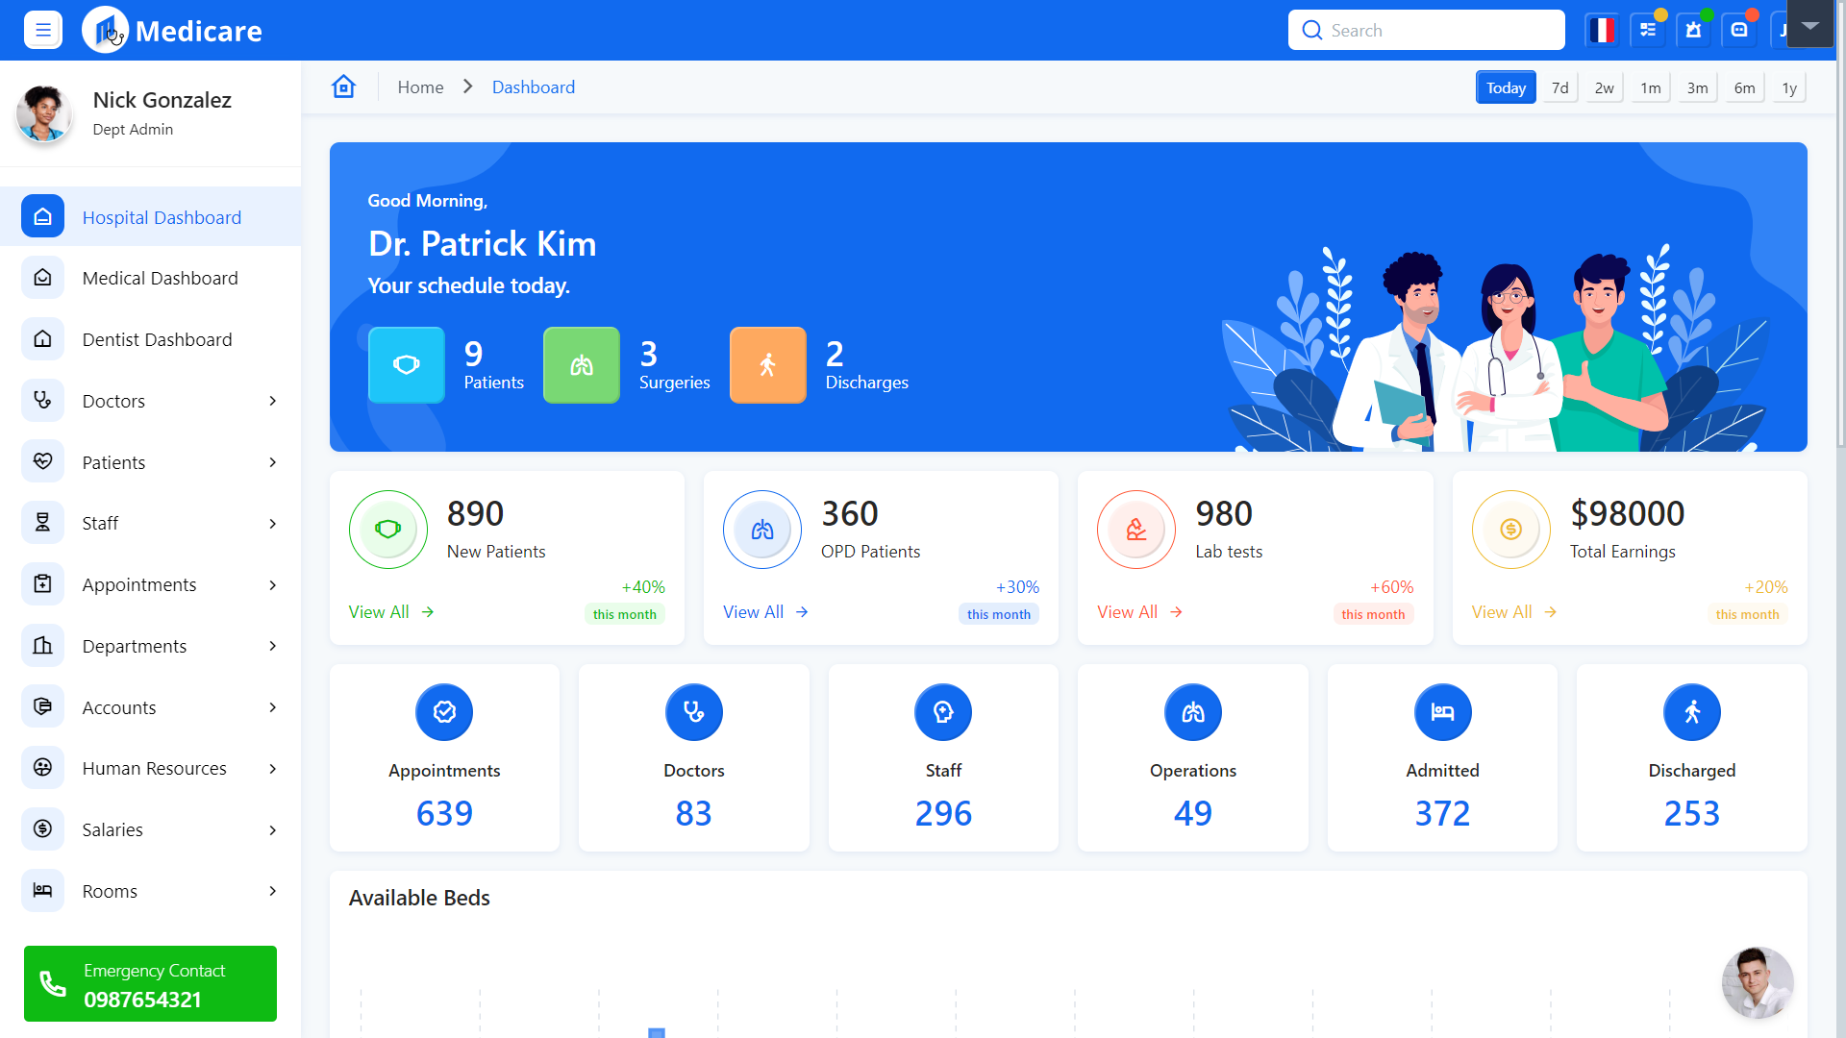Click the Discharged walking-person icon
Screen dimensions: 1846x1038
(1692, 712)
